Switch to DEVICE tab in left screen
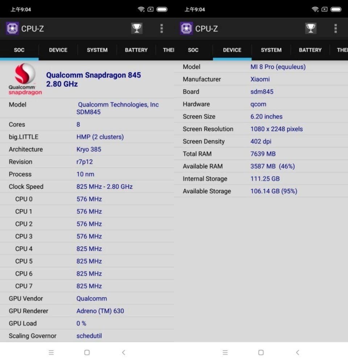 (x=58, y=50)
